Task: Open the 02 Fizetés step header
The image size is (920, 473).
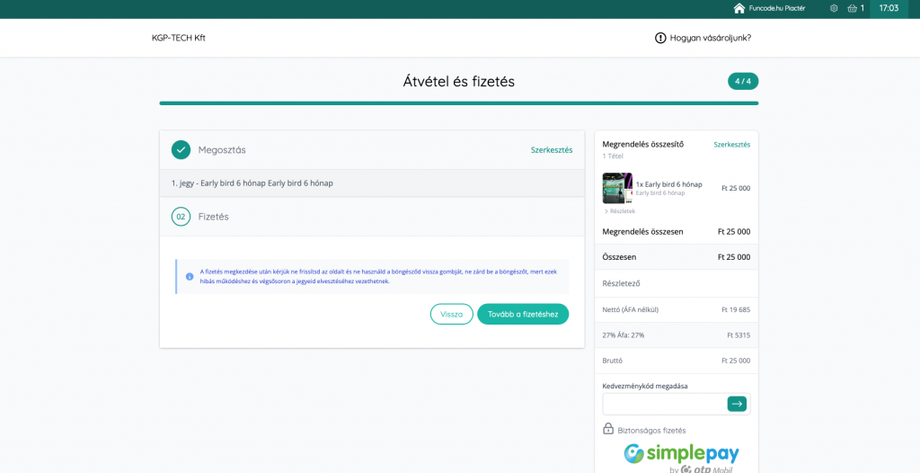Action: click(214, 217)
